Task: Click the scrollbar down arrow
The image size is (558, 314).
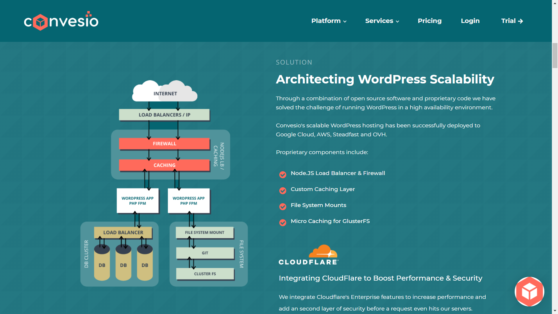Action: [555, 311]
